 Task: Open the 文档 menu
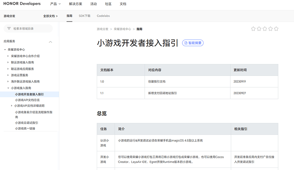click(123, 4)
